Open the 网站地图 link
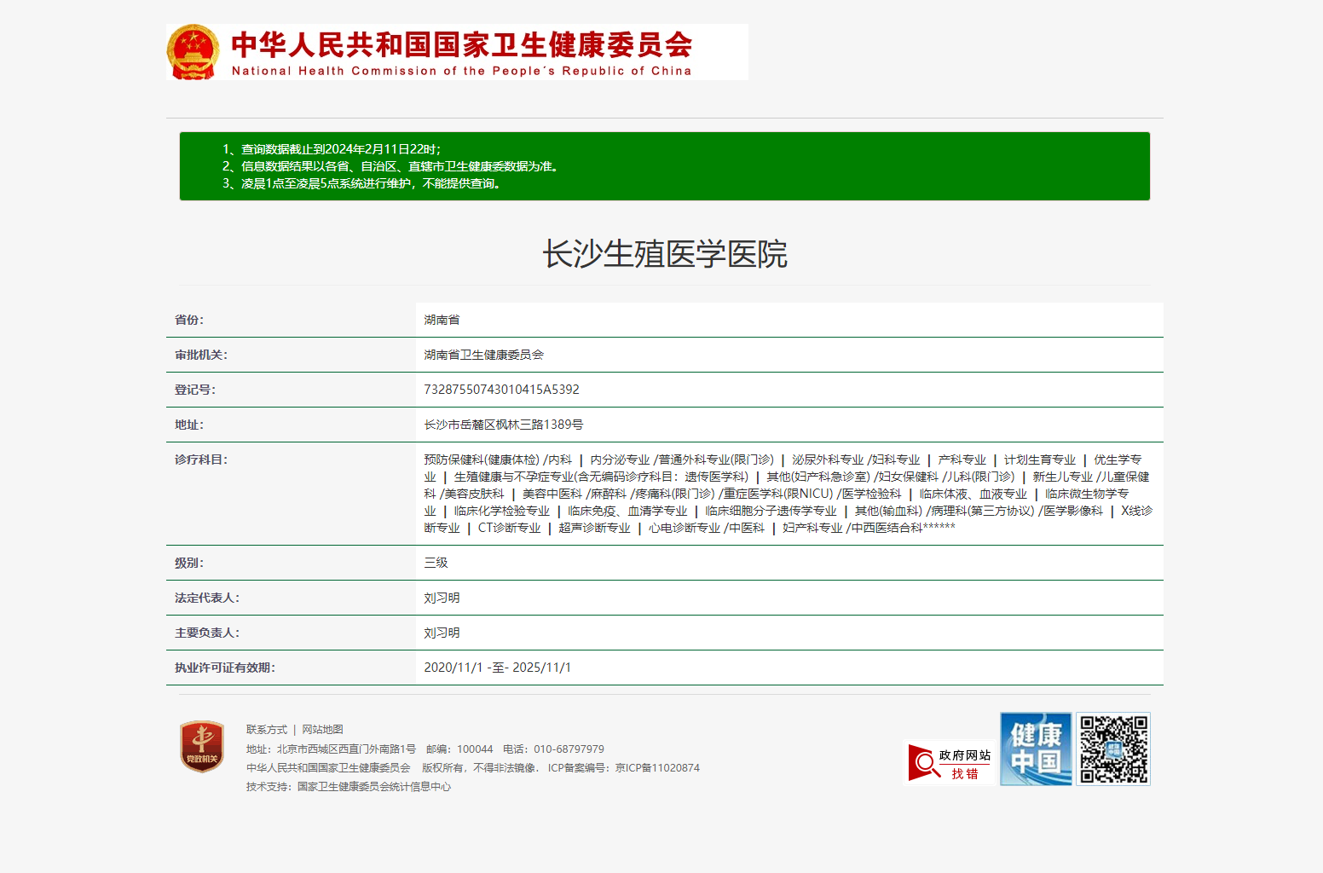Viewport: 1323px width, 873px height. click(x=322, y=730)
